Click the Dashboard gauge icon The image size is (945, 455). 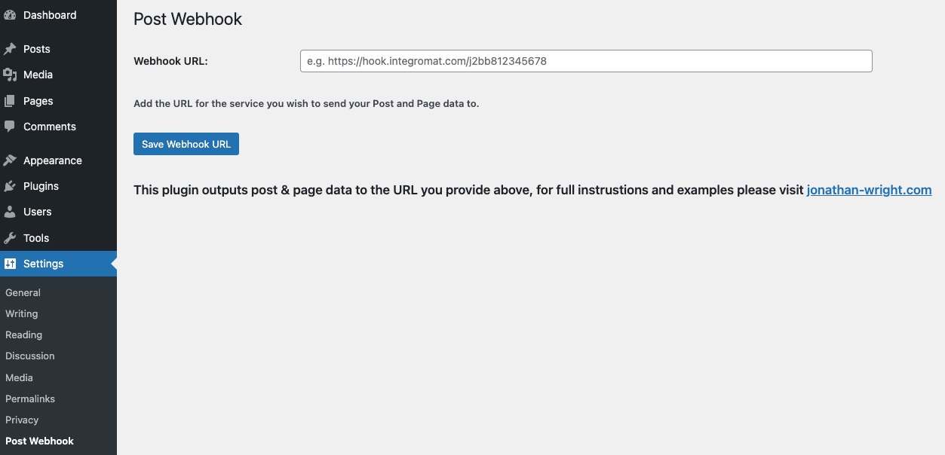[10, 15]
